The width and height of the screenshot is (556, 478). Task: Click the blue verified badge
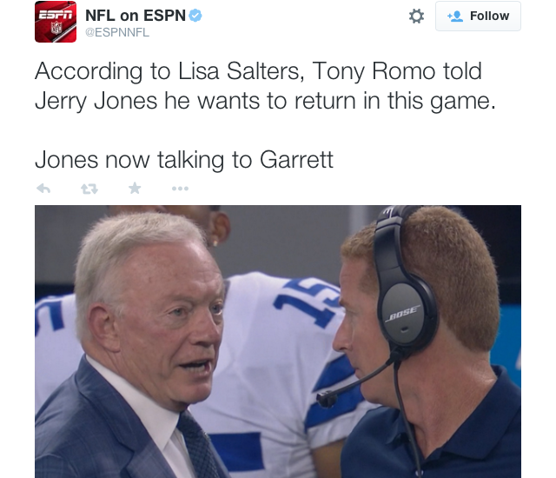pyautogui.click(x=195, y=16)
